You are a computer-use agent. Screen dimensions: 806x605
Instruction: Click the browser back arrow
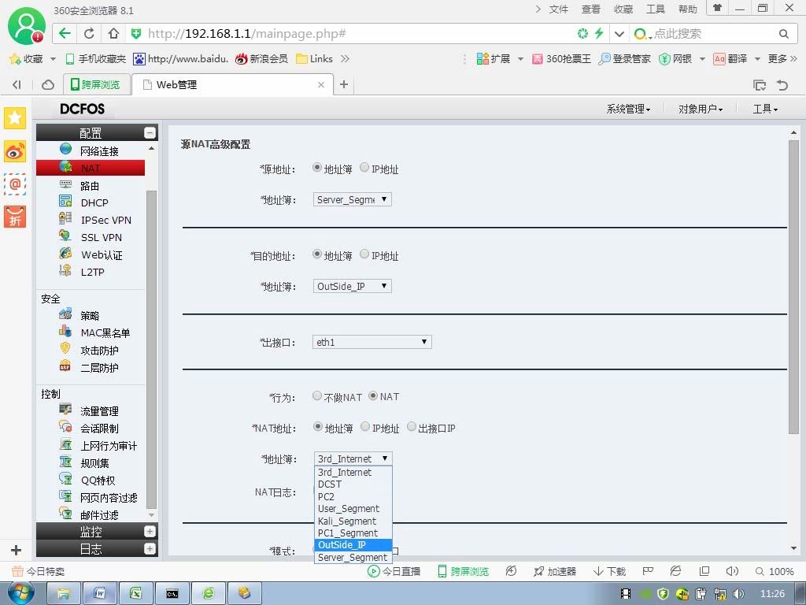pyautogui.click(x=65, y=33)
